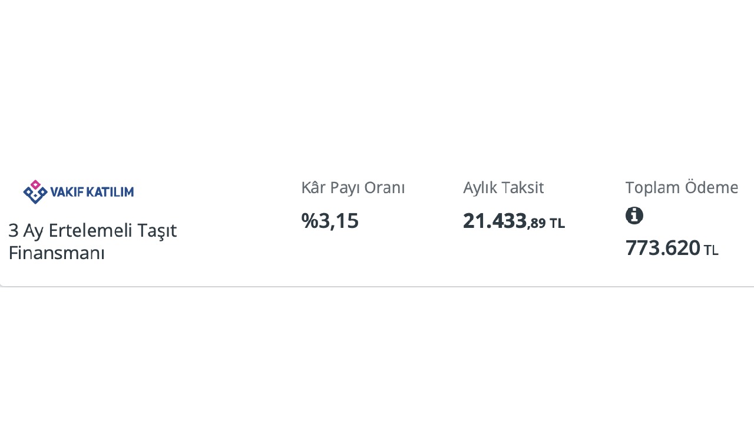The width and height of the screenshot is (754, 424).
Task: Click the 773.620 total payment amount
Action: (x=663, y=248)
